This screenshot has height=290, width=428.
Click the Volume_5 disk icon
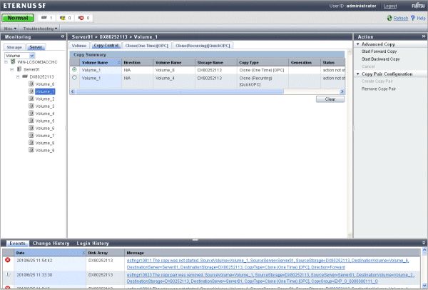pos(31,121)
